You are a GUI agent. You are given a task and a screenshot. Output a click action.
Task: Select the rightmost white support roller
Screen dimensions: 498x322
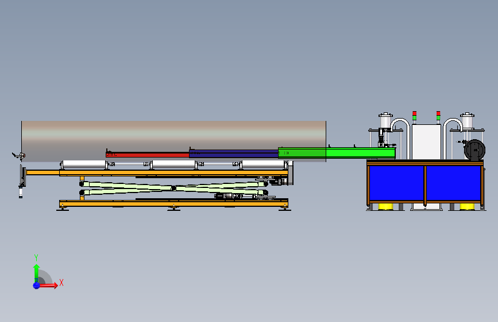(263, 165)
